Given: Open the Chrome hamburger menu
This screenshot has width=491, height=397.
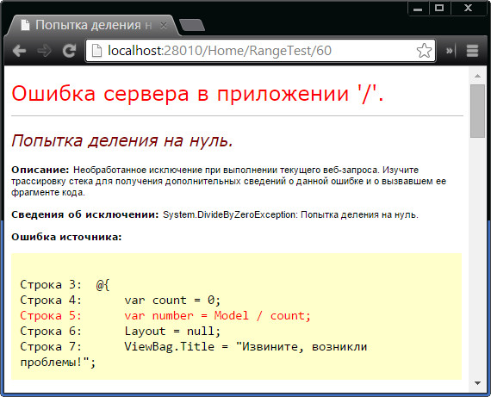Looking at the screenshot, I should coord(473,51).
